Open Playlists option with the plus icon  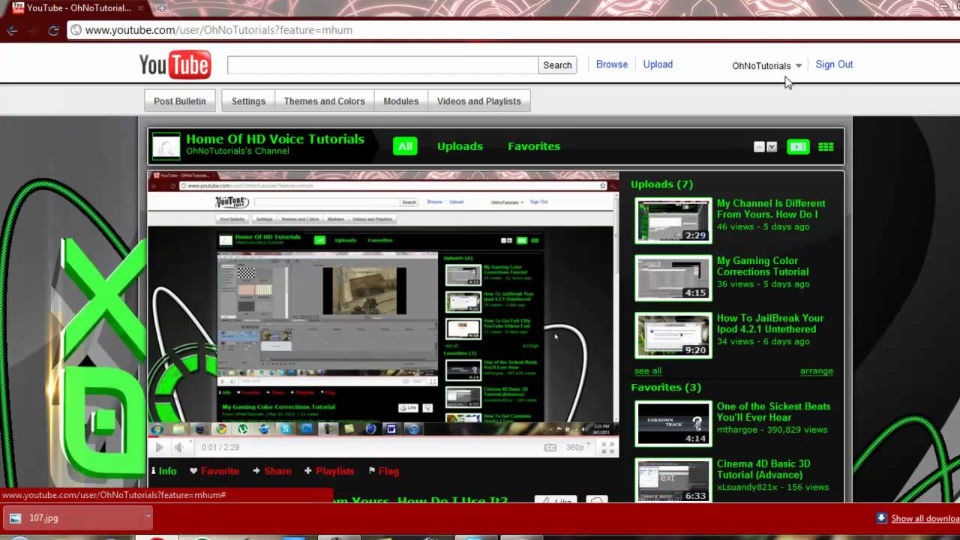point(329,471)
